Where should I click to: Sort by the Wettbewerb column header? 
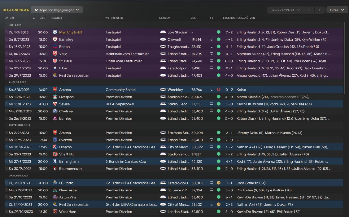(114, 18)
